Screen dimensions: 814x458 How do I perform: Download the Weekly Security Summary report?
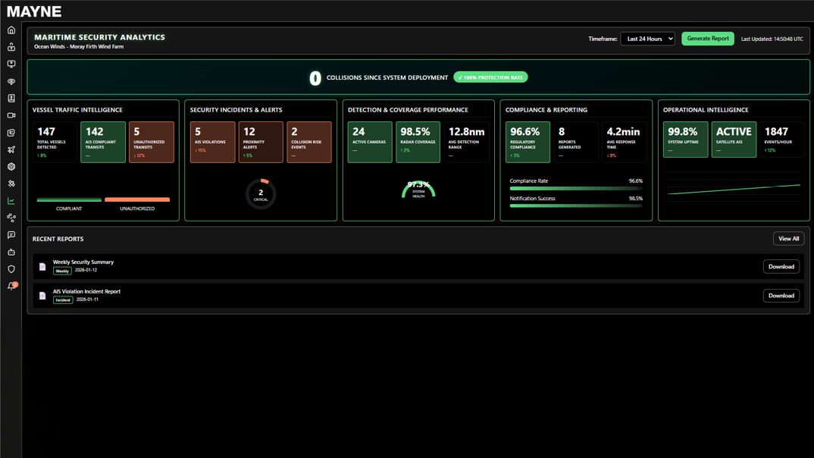[781, 266]
